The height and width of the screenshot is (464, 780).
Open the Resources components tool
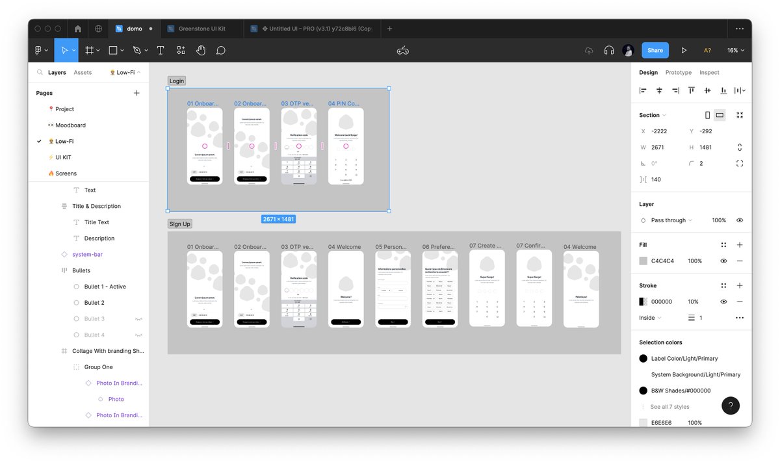pos(181,50)
